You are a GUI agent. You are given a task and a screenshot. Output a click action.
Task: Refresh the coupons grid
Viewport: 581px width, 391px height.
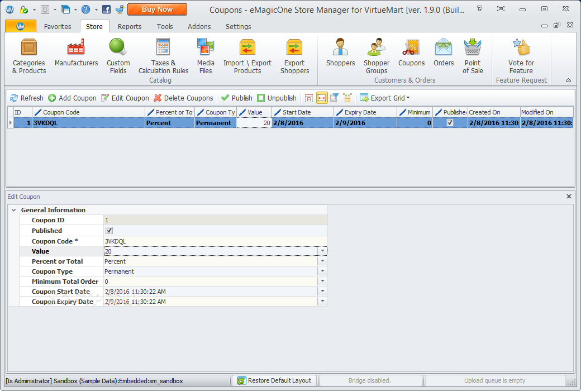click(27, 98)
